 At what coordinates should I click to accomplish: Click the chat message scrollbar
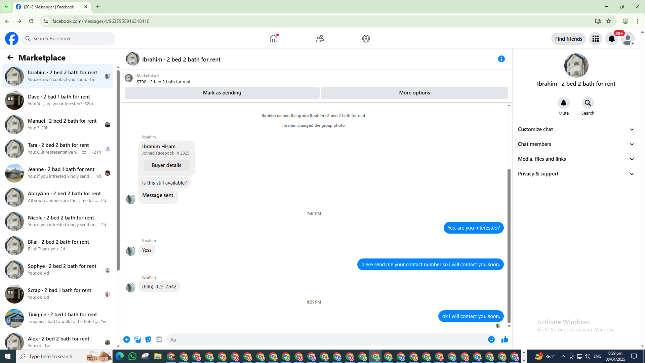[x=509, y=245]
